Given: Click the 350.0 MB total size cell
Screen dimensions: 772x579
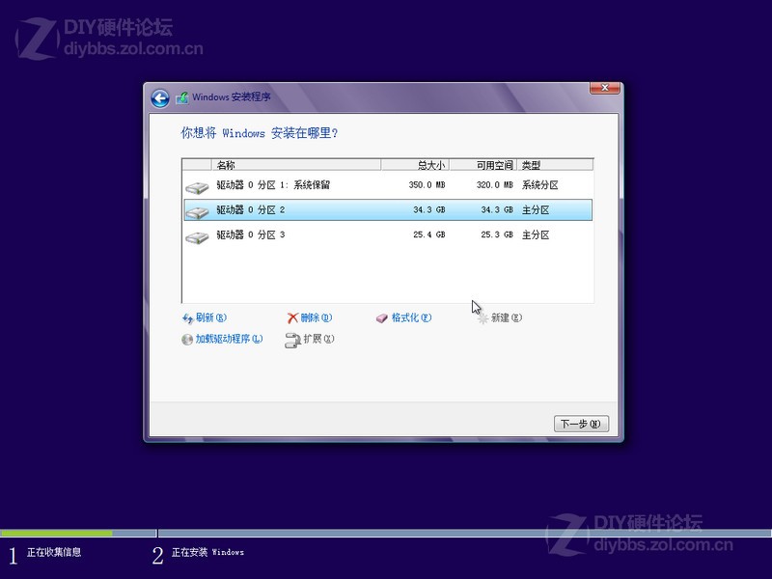Looking at the screenshot, I should (x=427, y=185).
